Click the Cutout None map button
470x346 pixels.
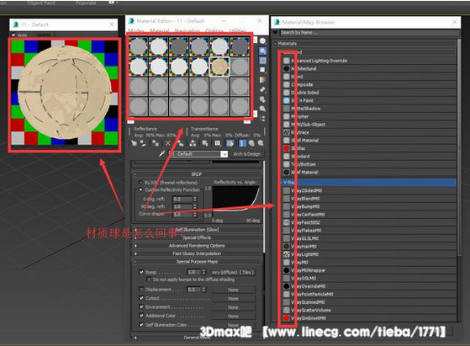click(x=233, y=298)
